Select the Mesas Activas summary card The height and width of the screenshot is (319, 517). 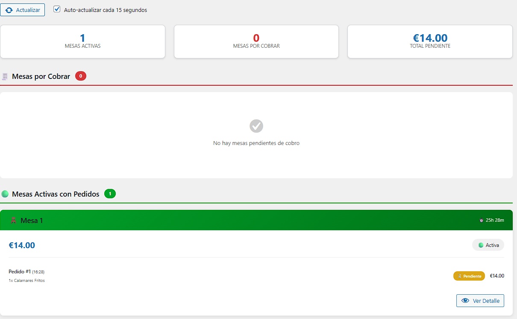(82, 41)
